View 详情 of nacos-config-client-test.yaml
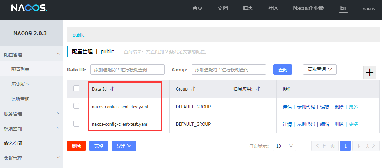 (x=287, y=124)
